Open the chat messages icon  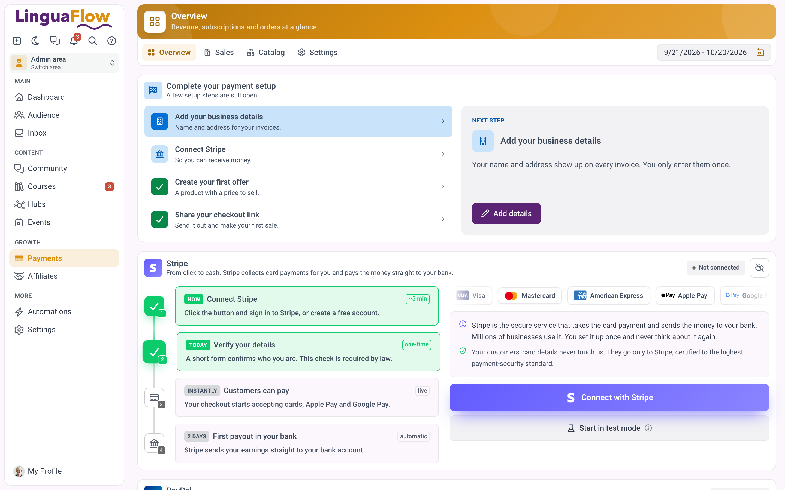55,41
